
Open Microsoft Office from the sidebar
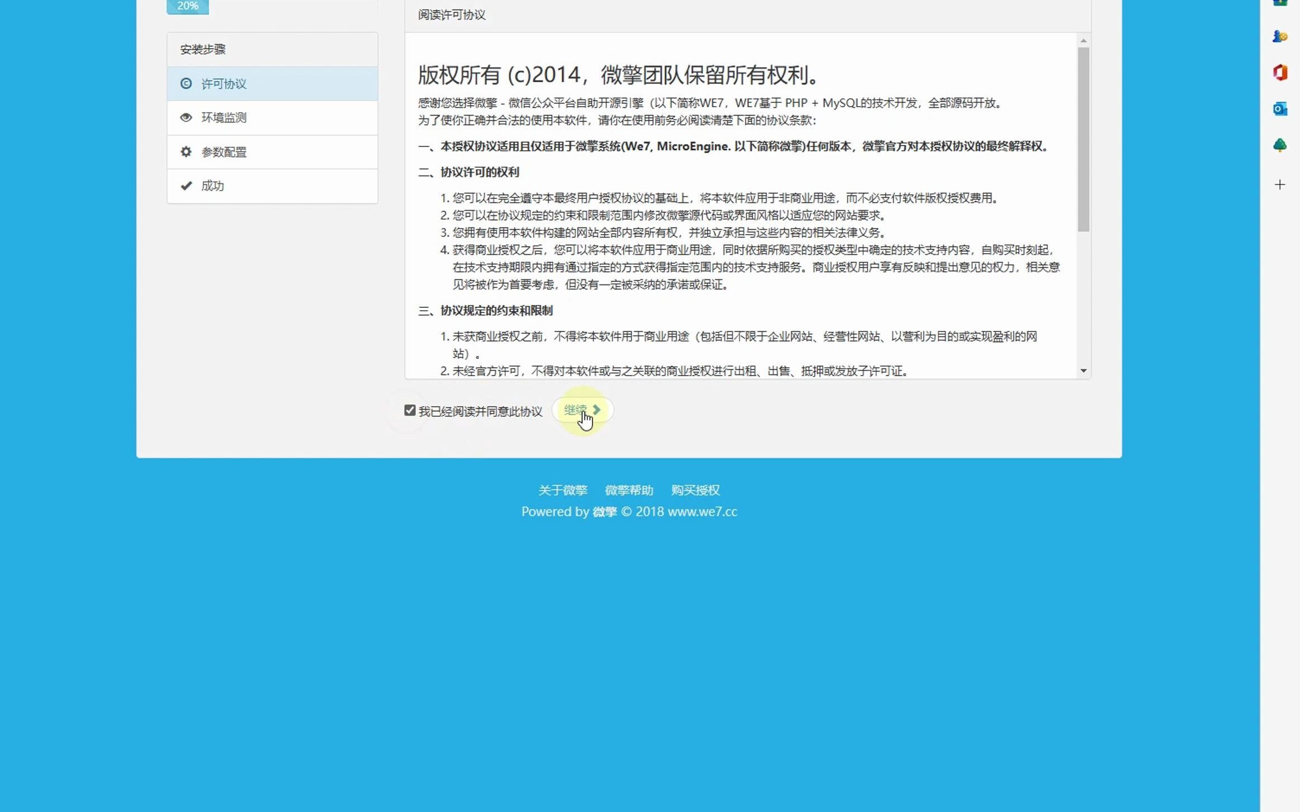tap(1279, 73)
